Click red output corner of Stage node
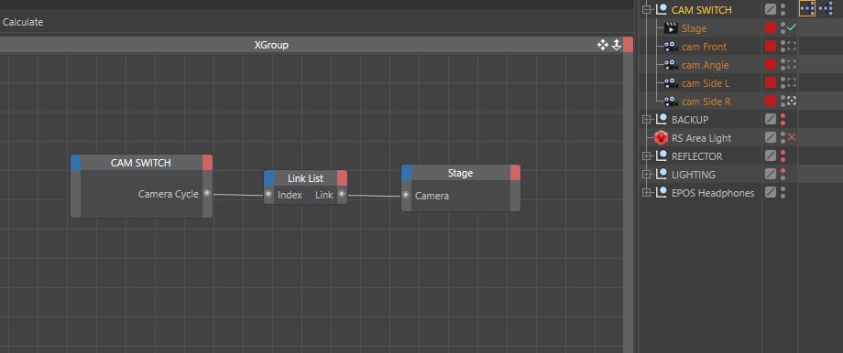This screenshot has width=843, height=353. (515, 173)
